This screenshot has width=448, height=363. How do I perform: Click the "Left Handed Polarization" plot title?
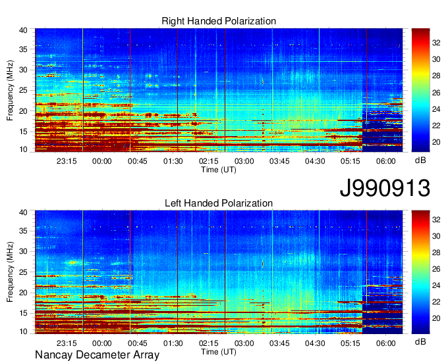219,203
